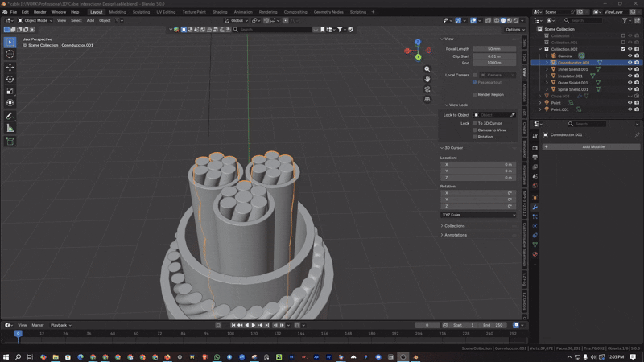Check the Lock Camera to View box
The image size is (644, 362).
[x=475, y=130]
